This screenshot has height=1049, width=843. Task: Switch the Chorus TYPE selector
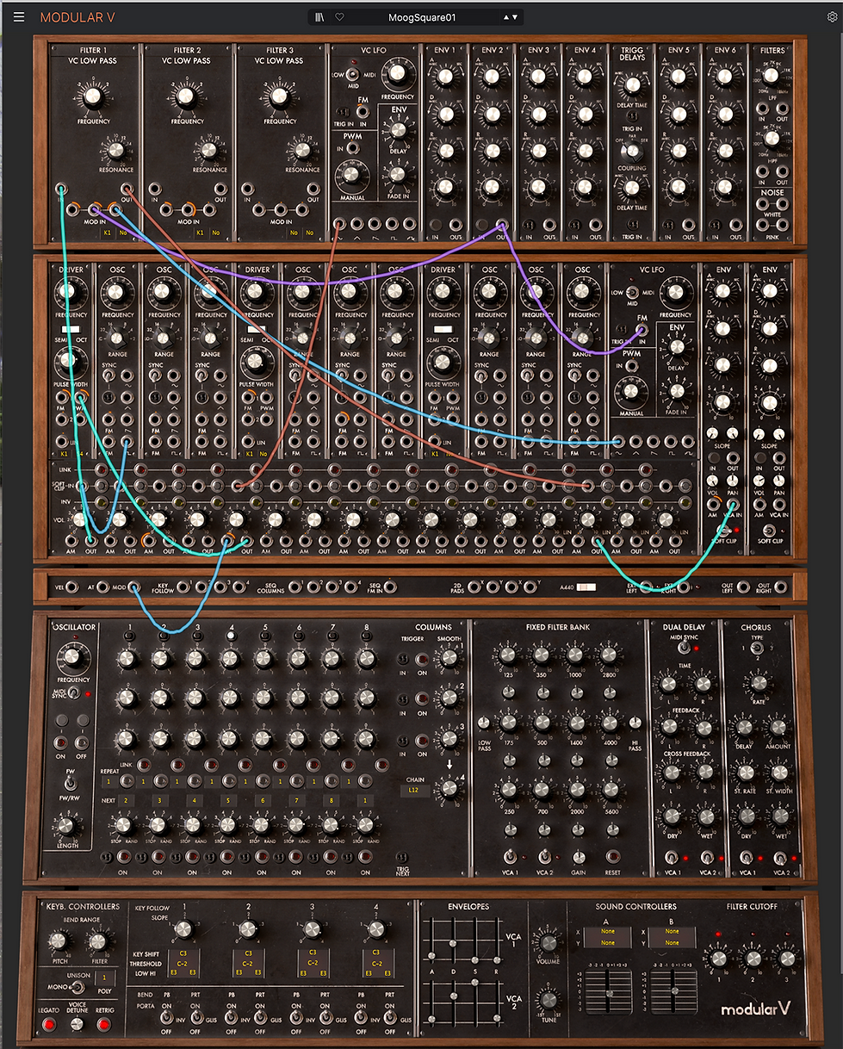(x=757, y=648)
